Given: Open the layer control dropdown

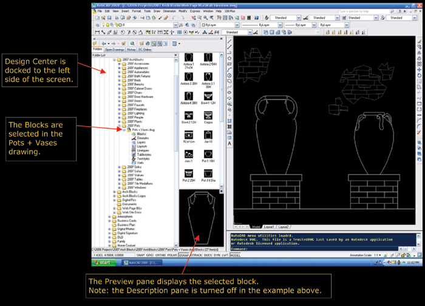Looking at the screenshot, I should [175, 25].
